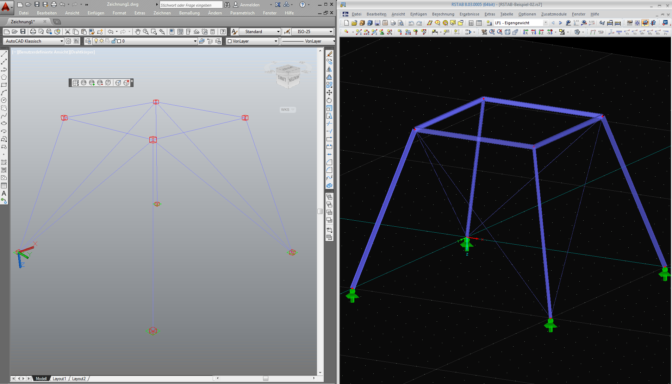
Task: Open the AutoCAD Klassisch workspace dropdown
Action: pyautogui.click(x=61, y=41)
